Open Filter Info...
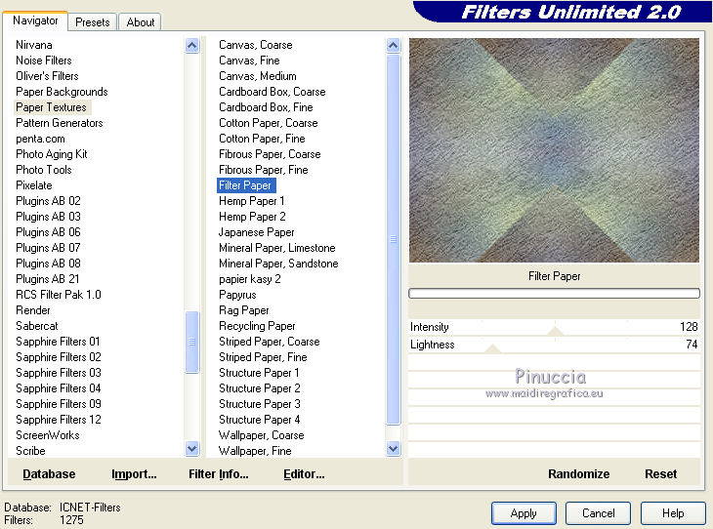The image size is (713, 529). 218,474
